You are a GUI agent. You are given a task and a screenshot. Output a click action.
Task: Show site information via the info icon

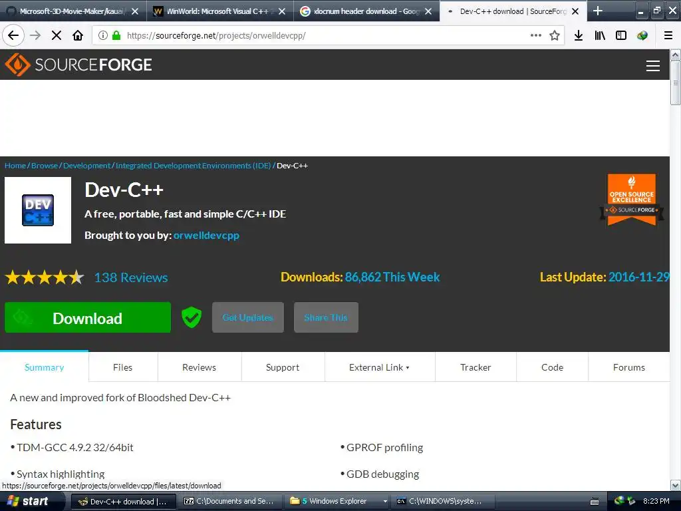[103, 36]
